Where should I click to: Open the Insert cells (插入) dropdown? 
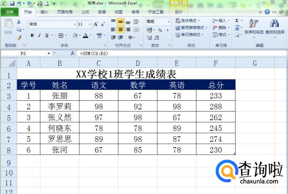[x=221, y=20]
